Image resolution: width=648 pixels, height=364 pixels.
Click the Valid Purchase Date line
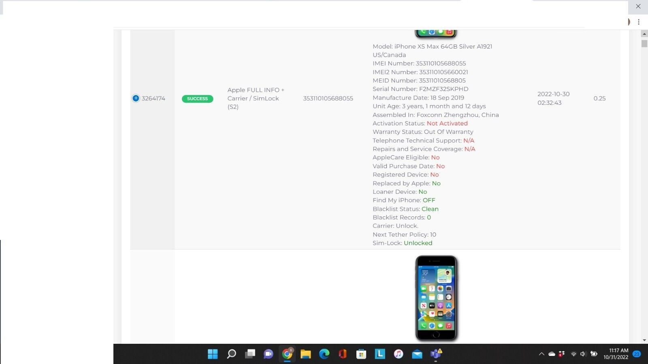(409, 166)
